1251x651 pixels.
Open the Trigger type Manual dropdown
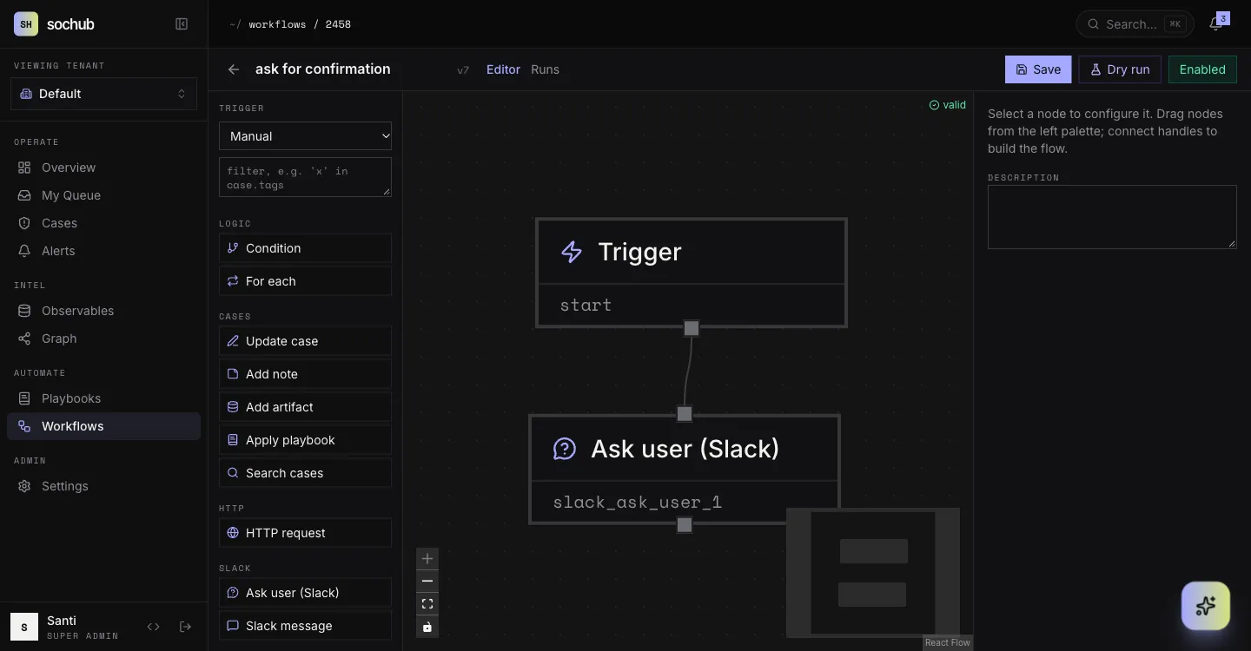[305, 136]
